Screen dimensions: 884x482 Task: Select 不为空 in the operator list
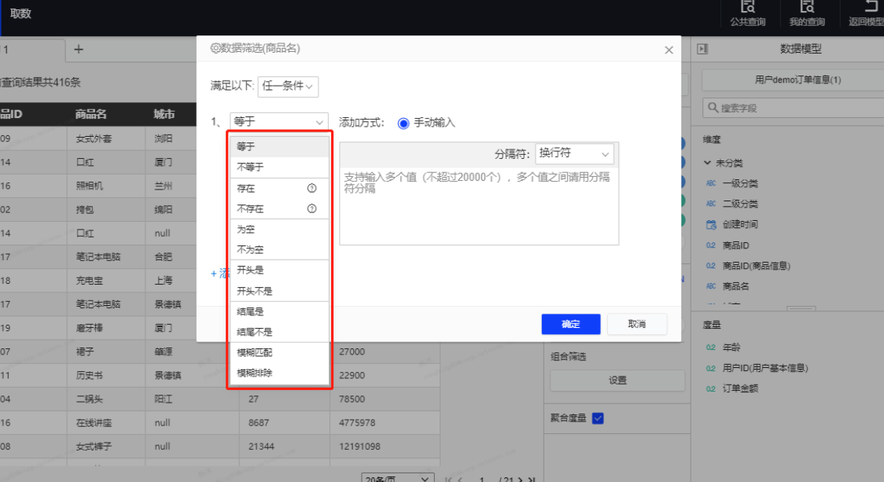[x=251, y=250]
